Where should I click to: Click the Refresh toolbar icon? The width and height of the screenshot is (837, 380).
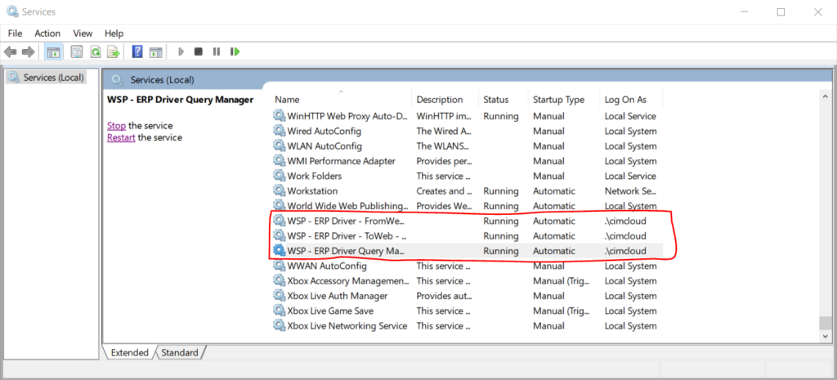coord(95,51)
